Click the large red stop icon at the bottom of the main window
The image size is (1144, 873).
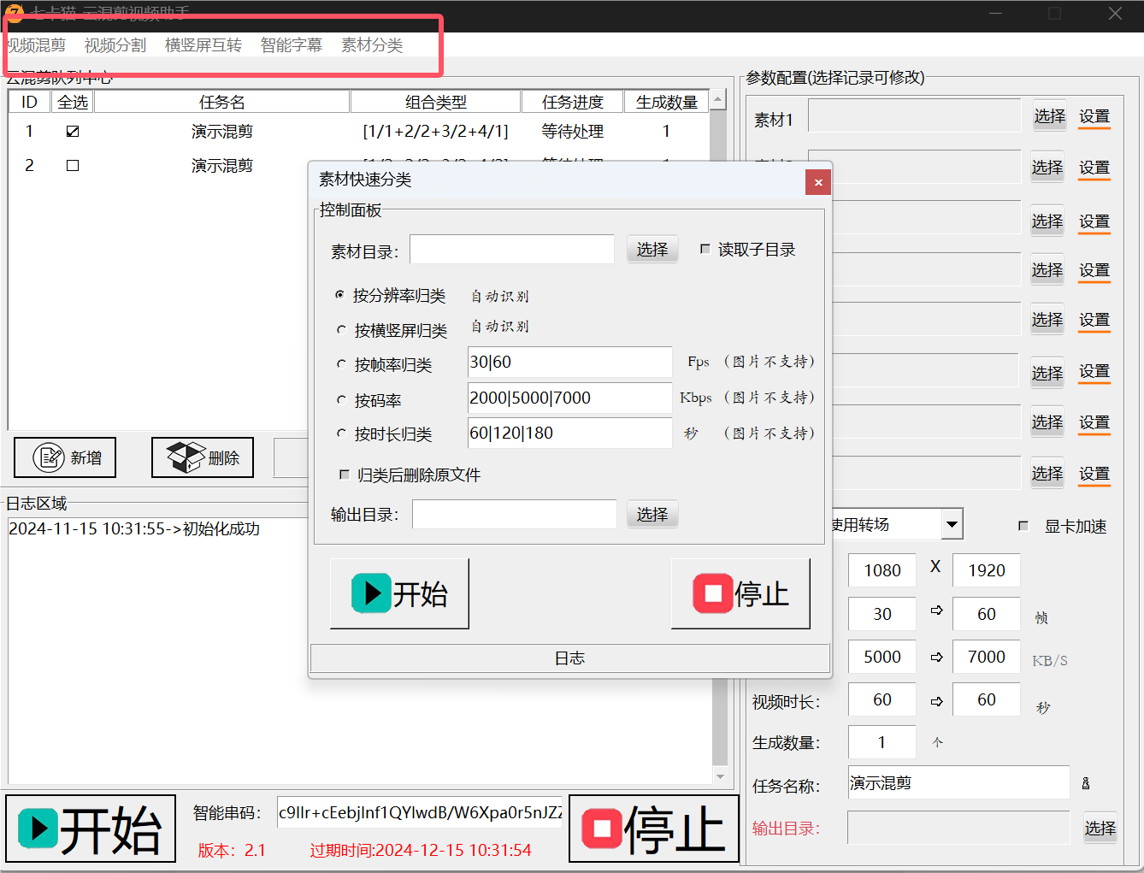[602, 828]
